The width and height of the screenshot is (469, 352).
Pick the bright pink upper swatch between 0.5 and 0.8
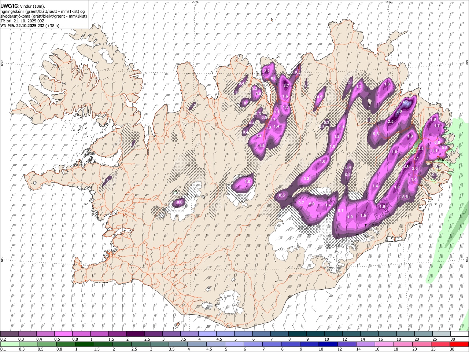click(x=63, y=334)
